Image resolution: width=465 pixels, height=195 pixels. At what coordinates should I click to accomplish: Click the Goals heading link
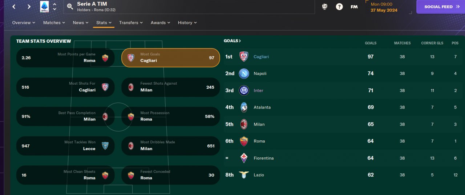pyautogui.click(x=232, y=41)
